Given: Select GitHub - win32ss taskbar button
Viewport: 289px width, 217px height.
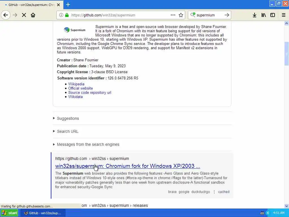Looking at the screenshot, I should [43, 213].
